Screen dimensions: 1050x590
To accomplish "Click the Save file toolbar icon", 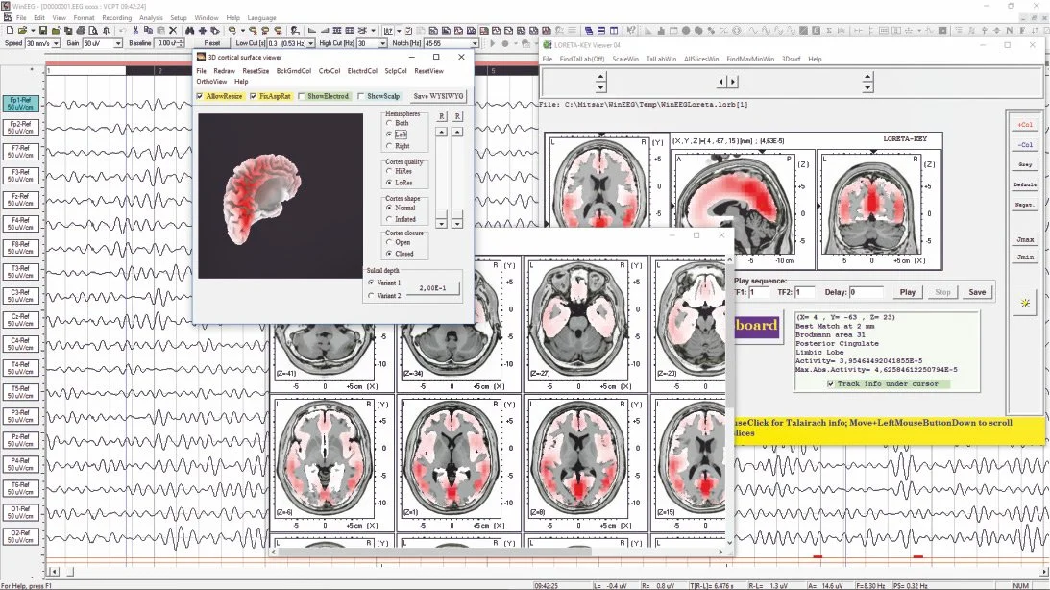I will point(44,31).
